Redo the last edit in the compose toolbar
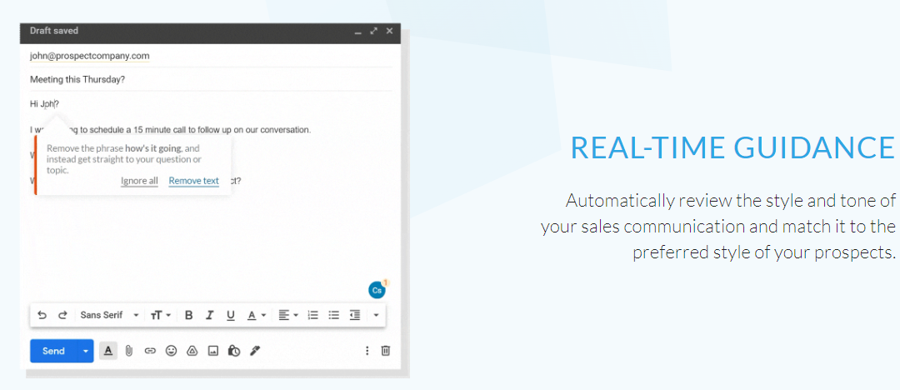Screen dimensions: 900x390 point(63,315)
